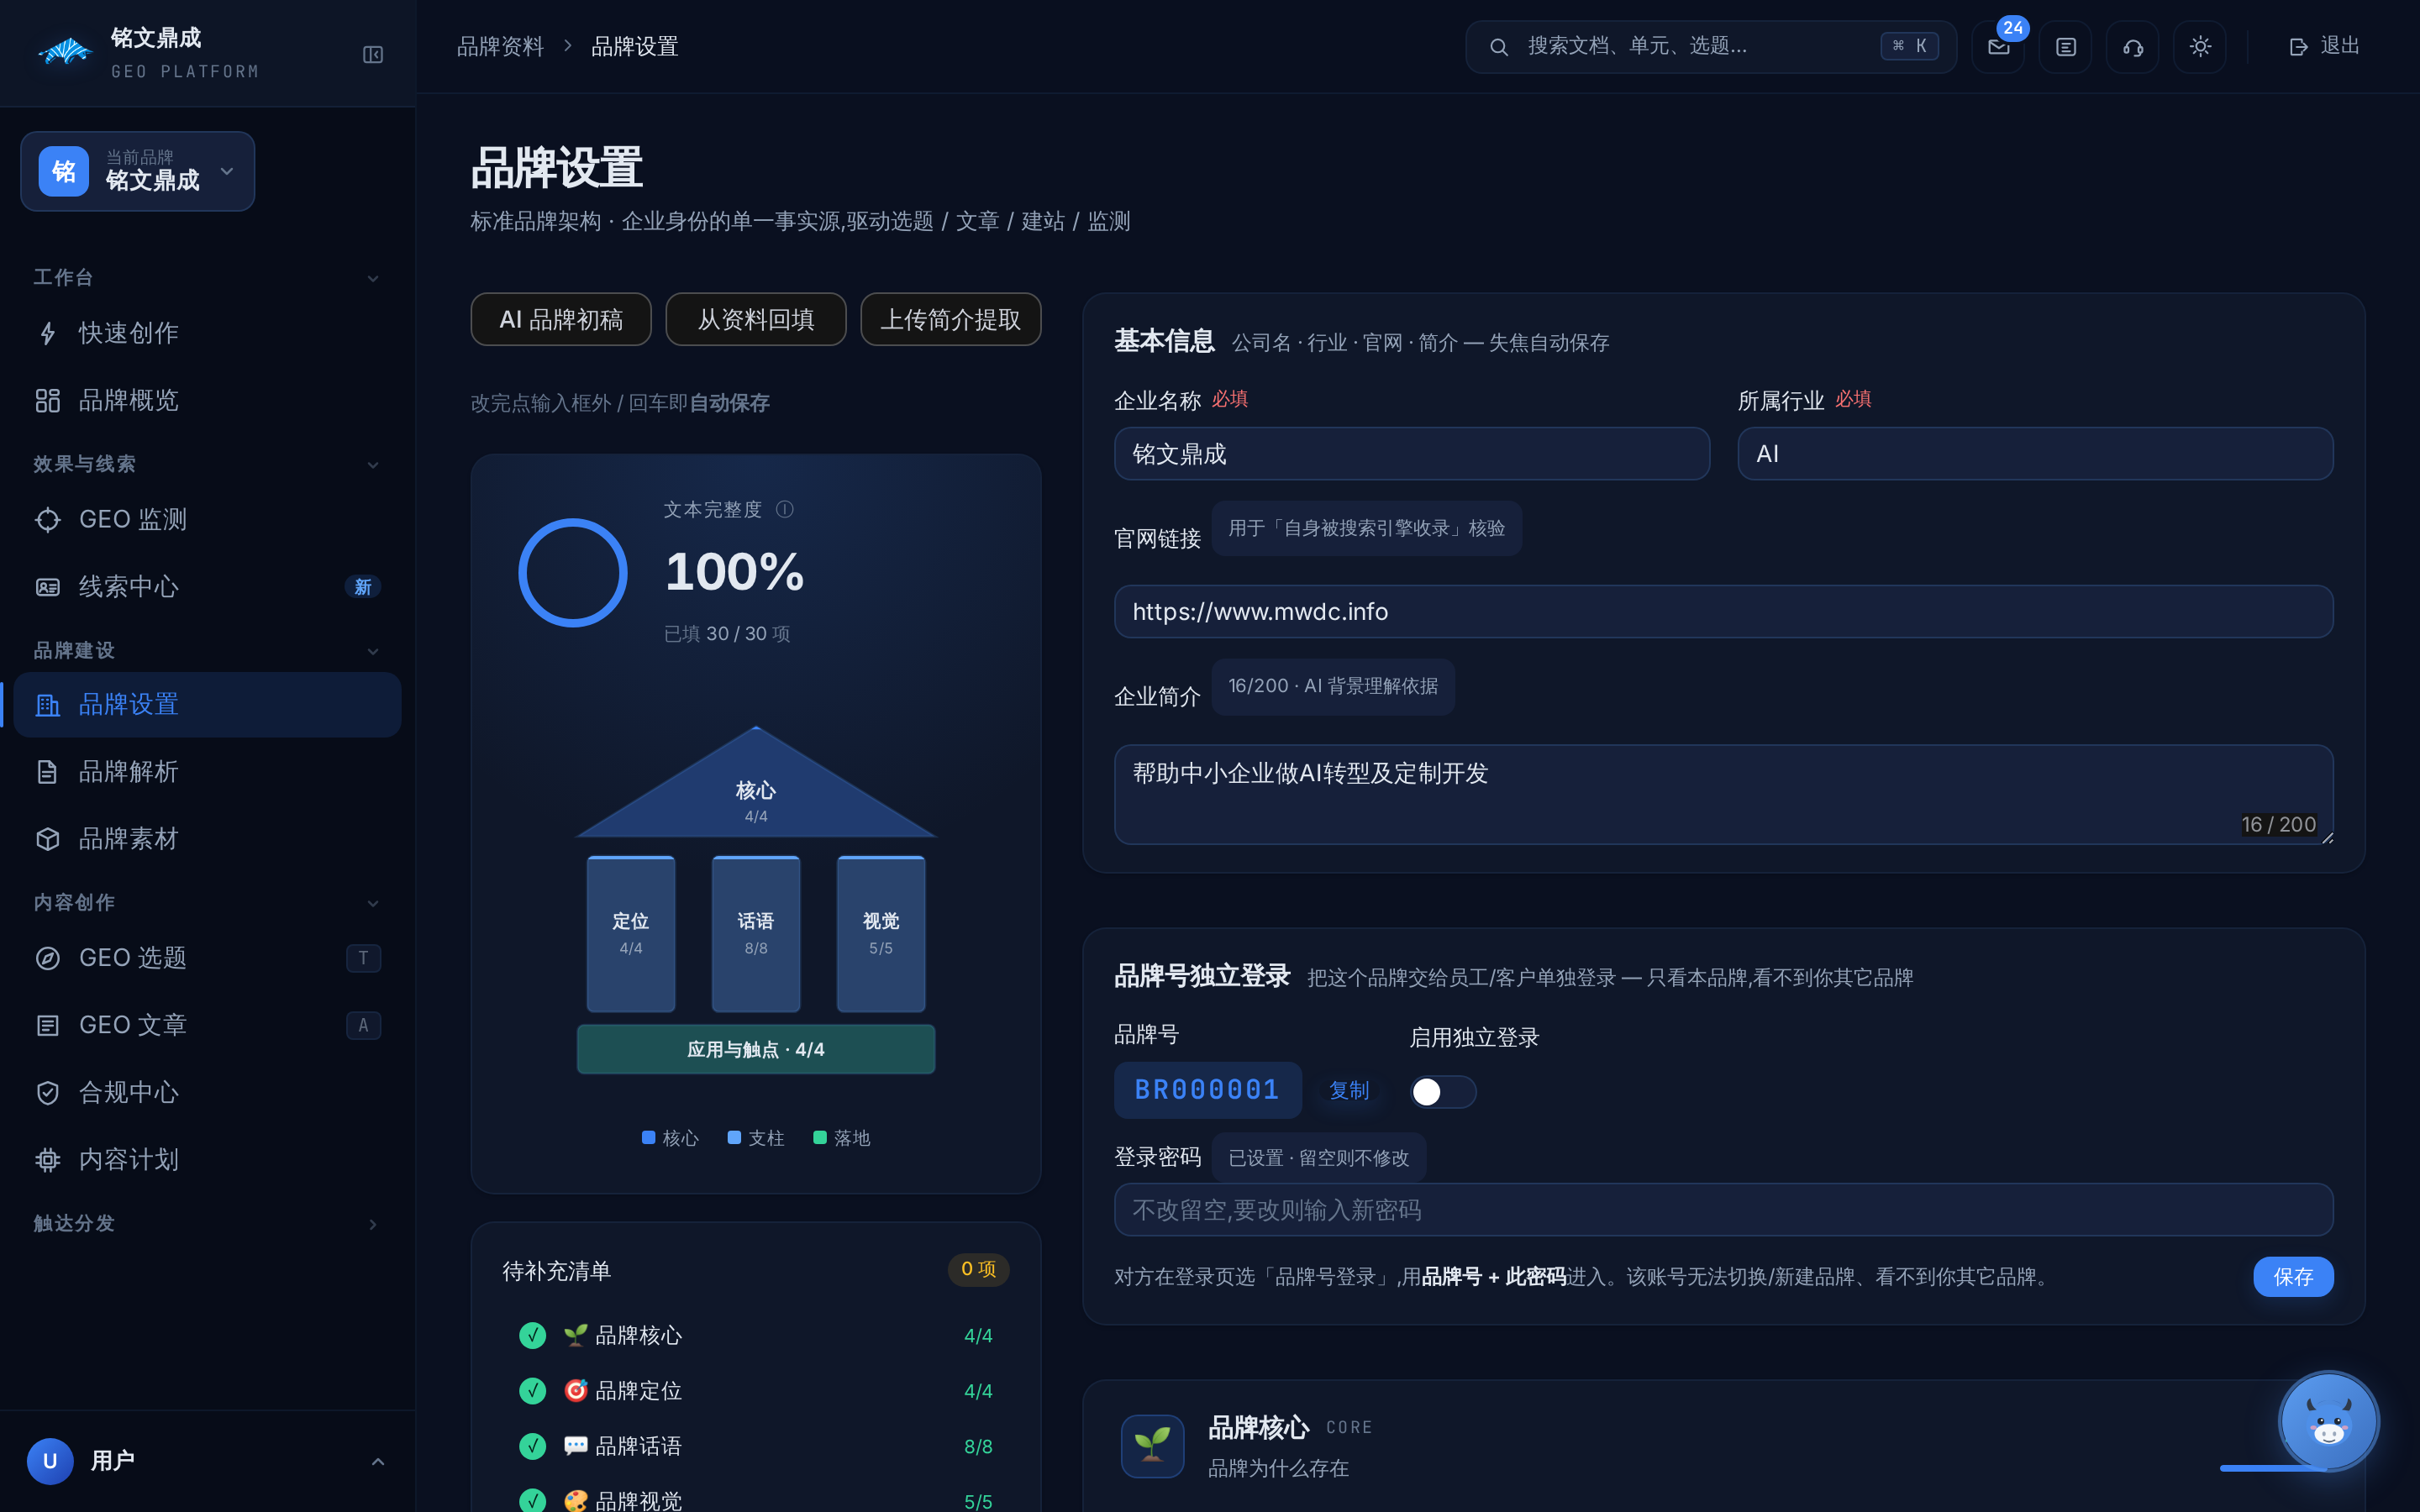
Task: Click the user avatar U
Action: click(50, 1461)
